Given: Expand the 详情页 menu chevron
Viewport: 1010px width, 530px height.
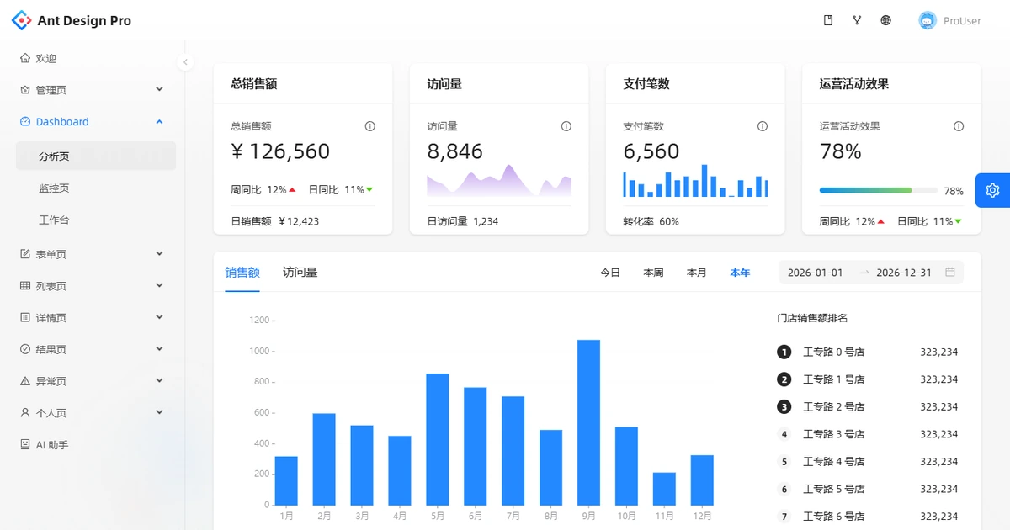Looking at the screenshot, I should coord(159,317).
